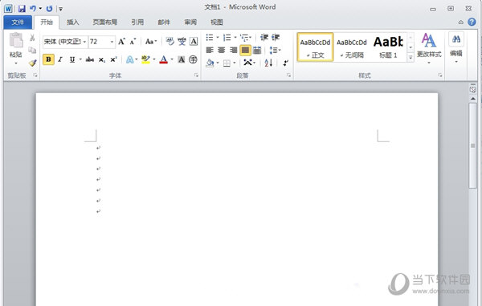Screen dimensions: 482x306
Task: Open the Customize Quick Access Toolbar dropdown
Action: (60, 9)
